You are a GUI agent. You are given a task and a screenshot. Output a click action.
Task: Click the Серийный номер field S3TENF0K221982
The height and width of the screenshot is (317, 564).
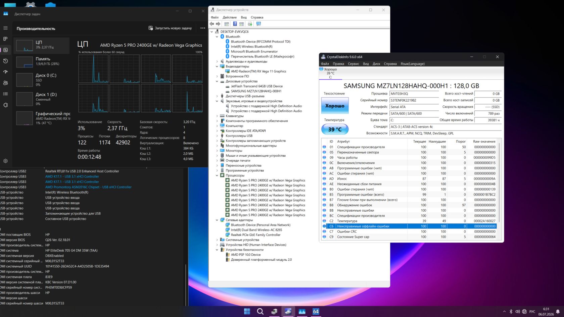pos(414,100)
